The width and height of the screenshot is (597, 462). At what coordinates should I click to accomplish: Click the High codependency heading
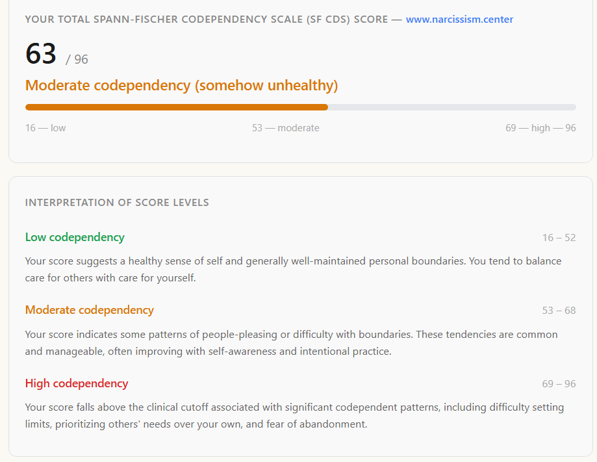click(77, 383)
